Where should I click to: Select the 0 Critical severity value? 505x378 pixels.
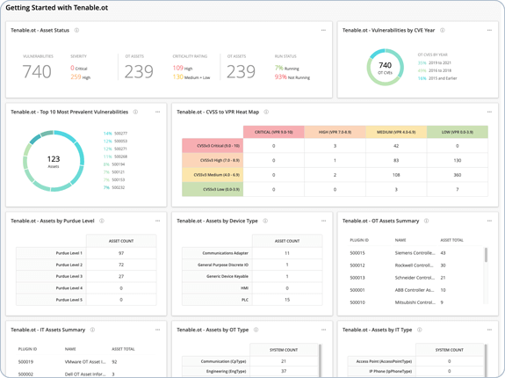click(x=79, y=69)
